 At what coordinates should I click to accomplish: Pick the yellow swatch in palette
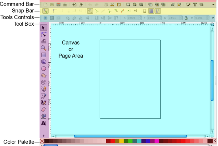(121, 141)
